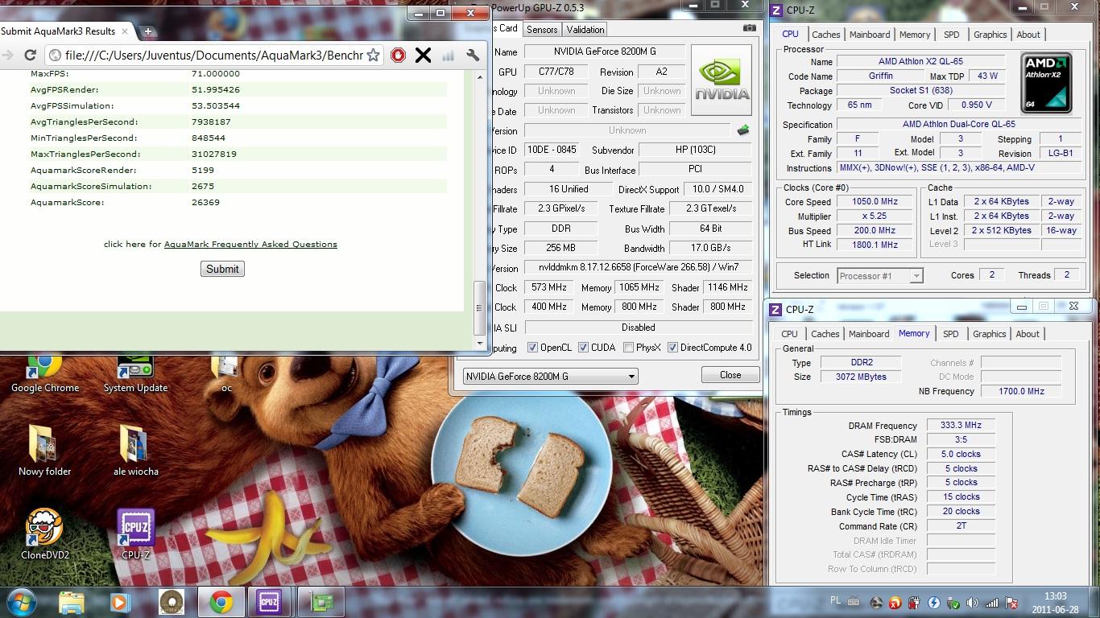Open the Windows Start menu
The width and height of the screenshot is (1100, 618).
pos(20,602)
